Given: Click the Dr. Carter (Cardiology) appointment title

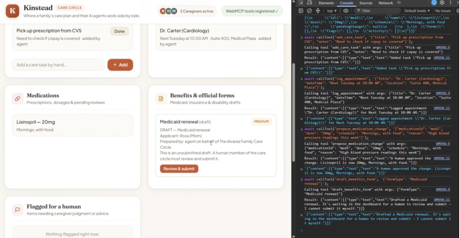Looking at the screenshot, I should (x=185, y=31).
